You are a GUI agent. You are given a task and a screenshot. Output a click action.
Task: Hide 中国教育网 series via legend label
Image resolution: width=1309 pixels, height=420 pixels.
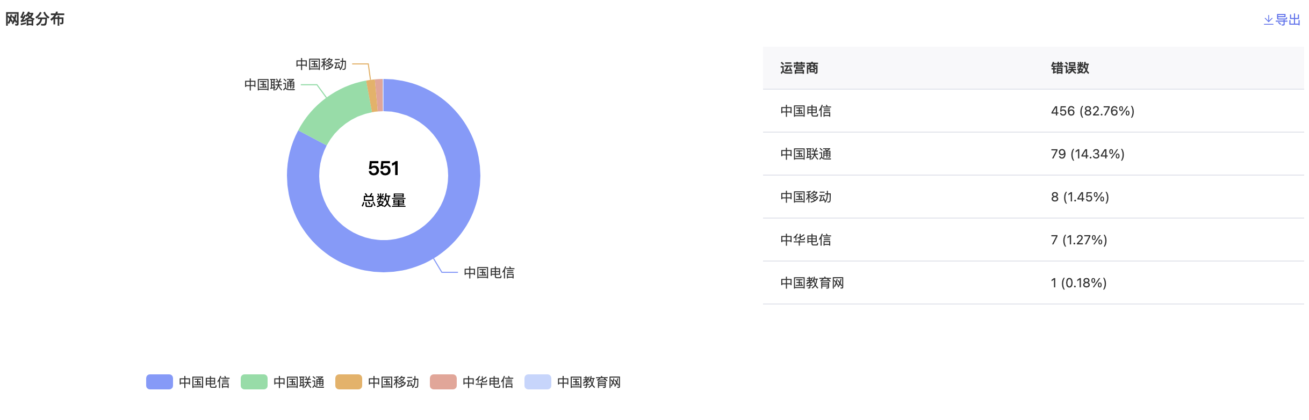coord(589,382)
